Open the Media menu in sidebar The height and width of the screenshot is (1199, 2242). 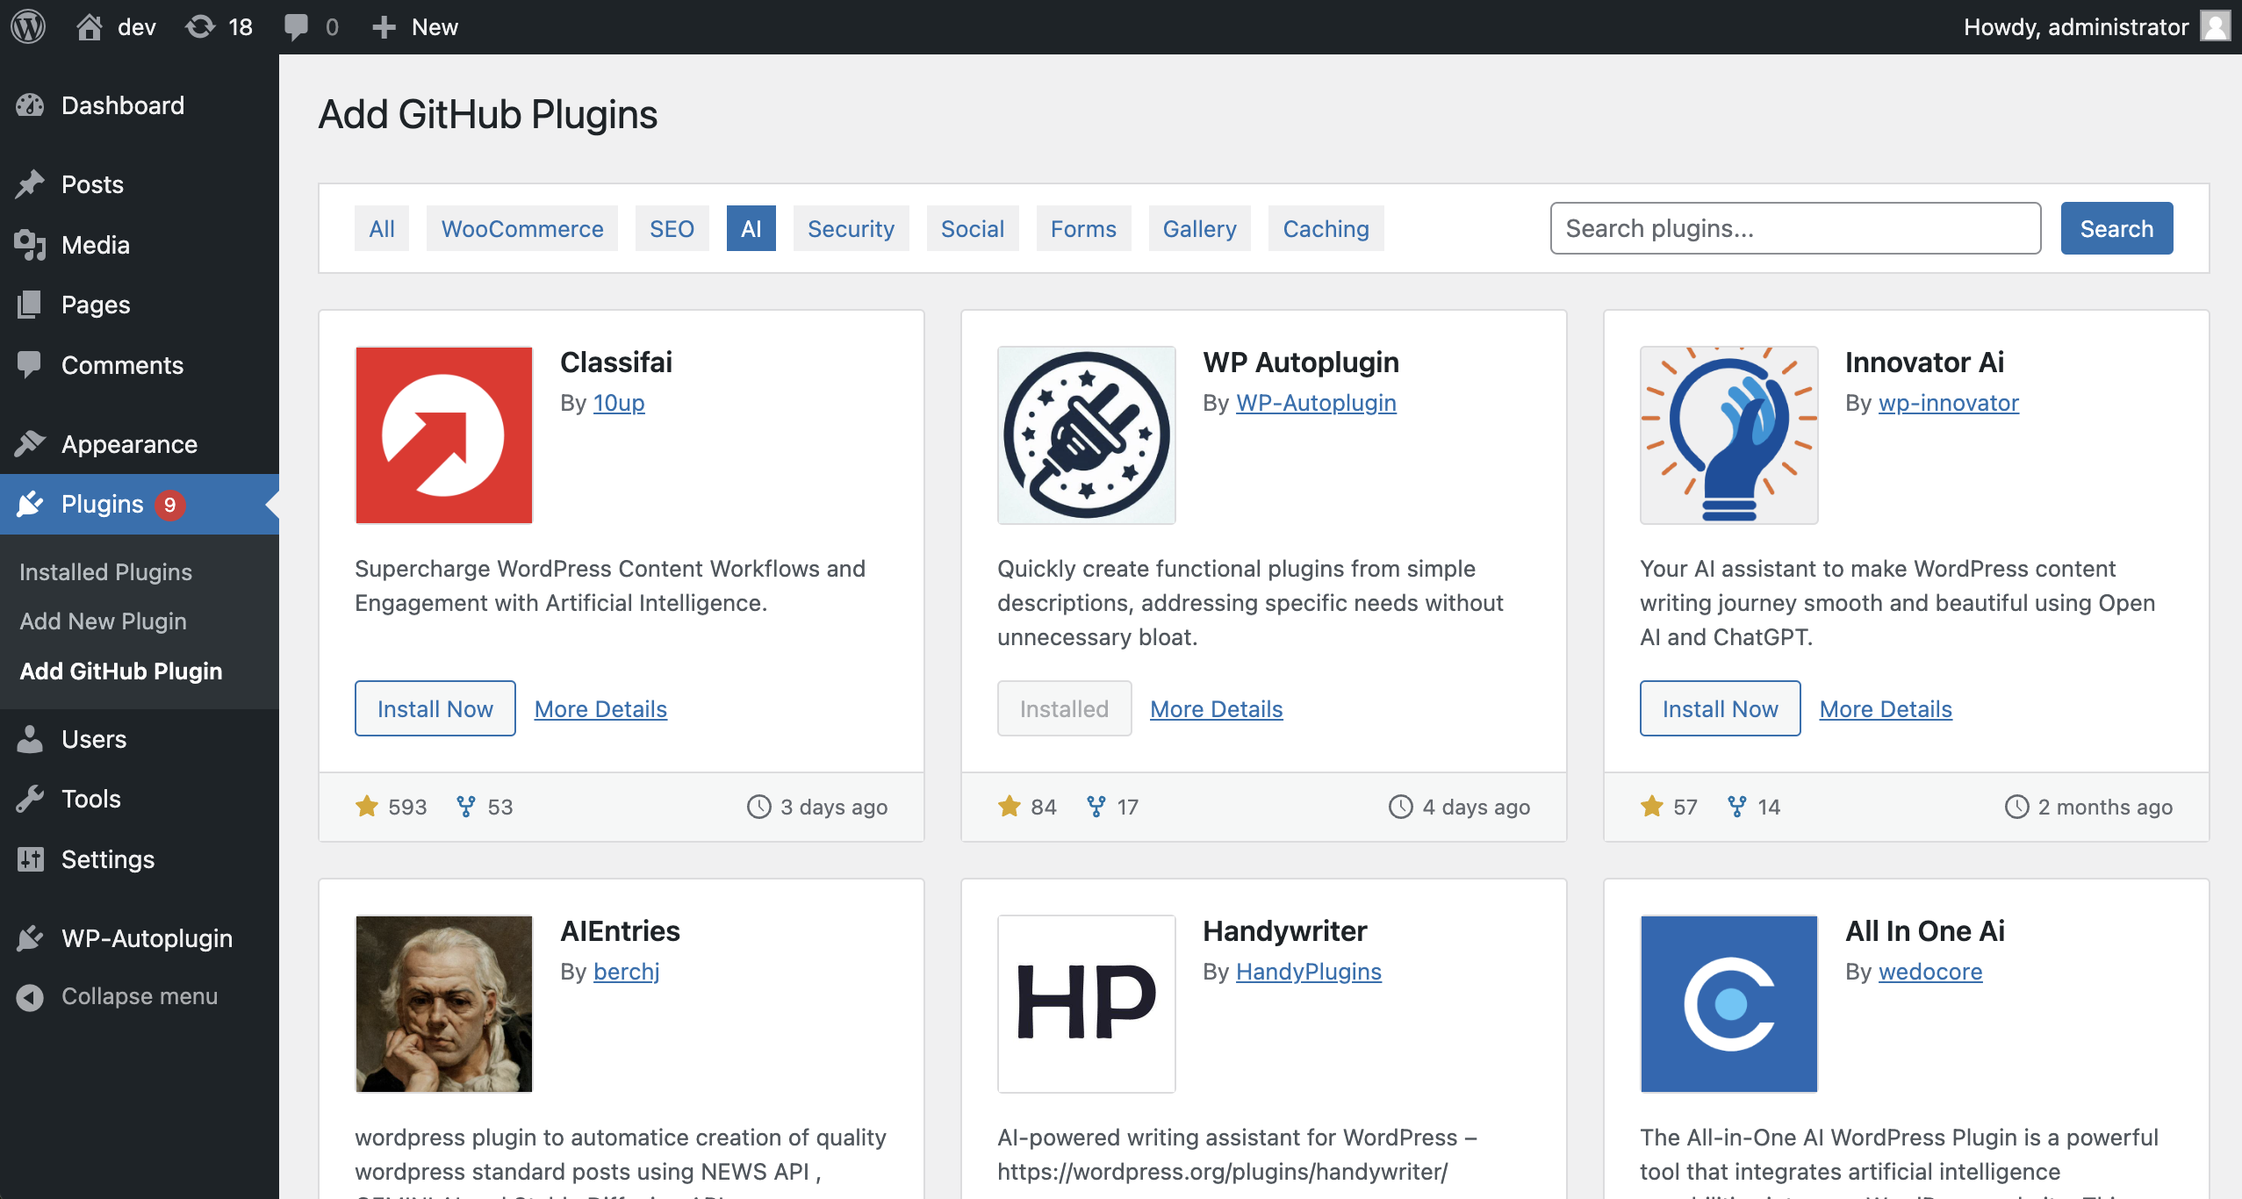(95, 245)
